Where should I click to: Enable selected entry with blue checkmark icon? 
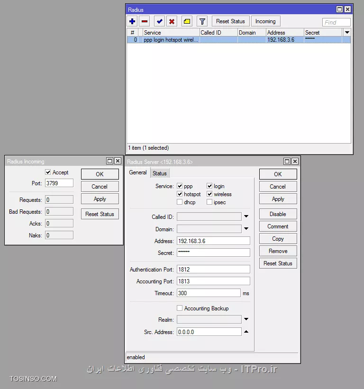[160, 21]
